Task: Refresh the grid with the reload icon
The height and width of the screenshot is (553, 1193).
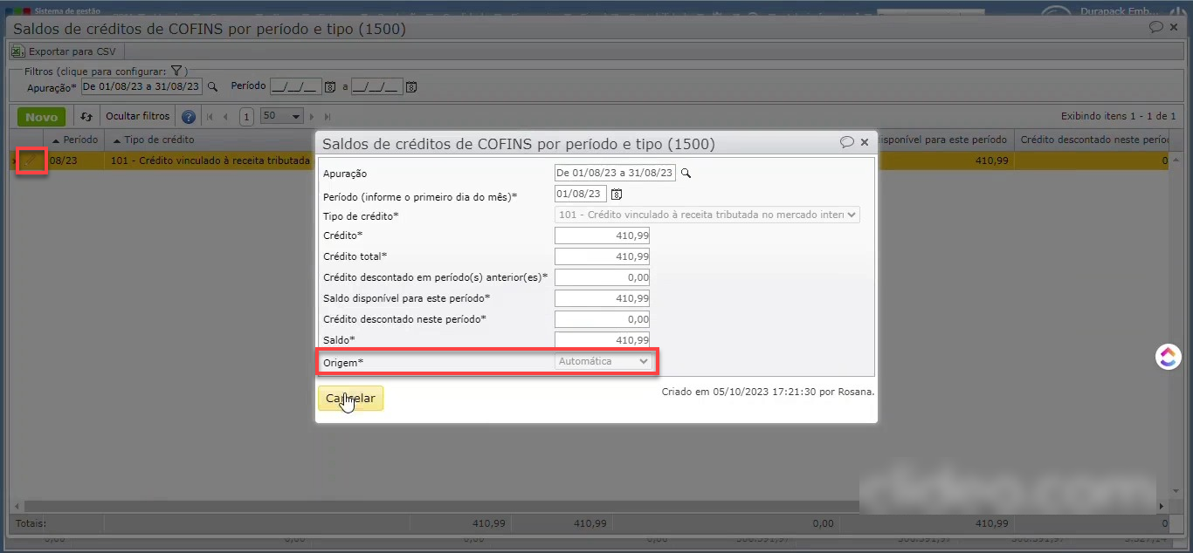Action: 86,116
